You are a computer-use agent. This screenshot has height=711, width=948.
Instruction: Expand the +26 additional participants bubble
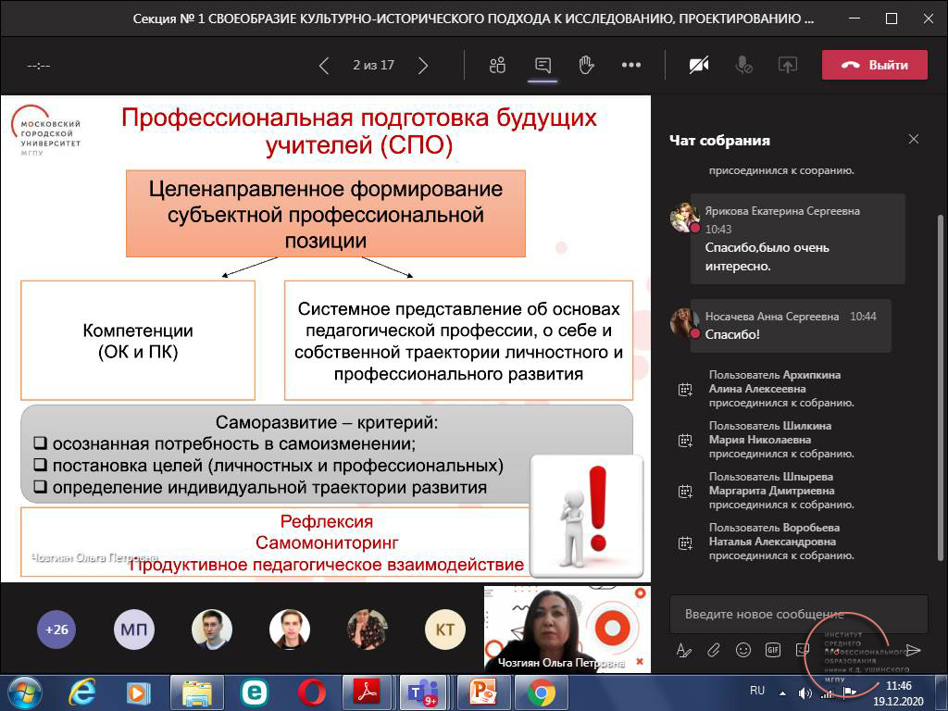(x=56, y=630)
